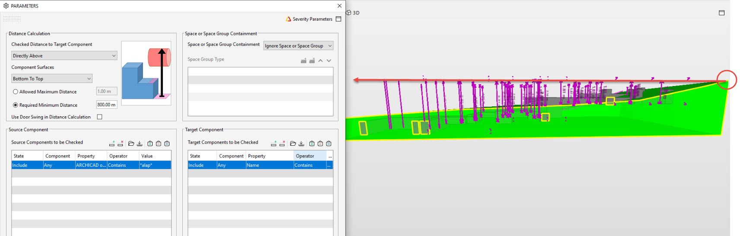Save Source Components filter to file

click(x=140, y=144)
